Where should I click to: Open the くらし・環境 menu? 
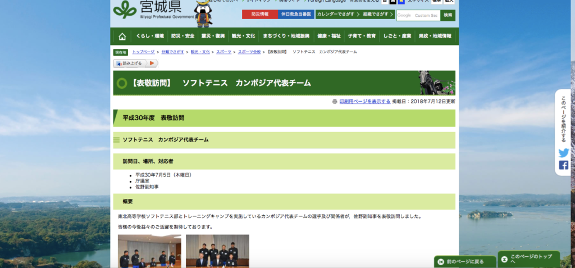(150, 37)
